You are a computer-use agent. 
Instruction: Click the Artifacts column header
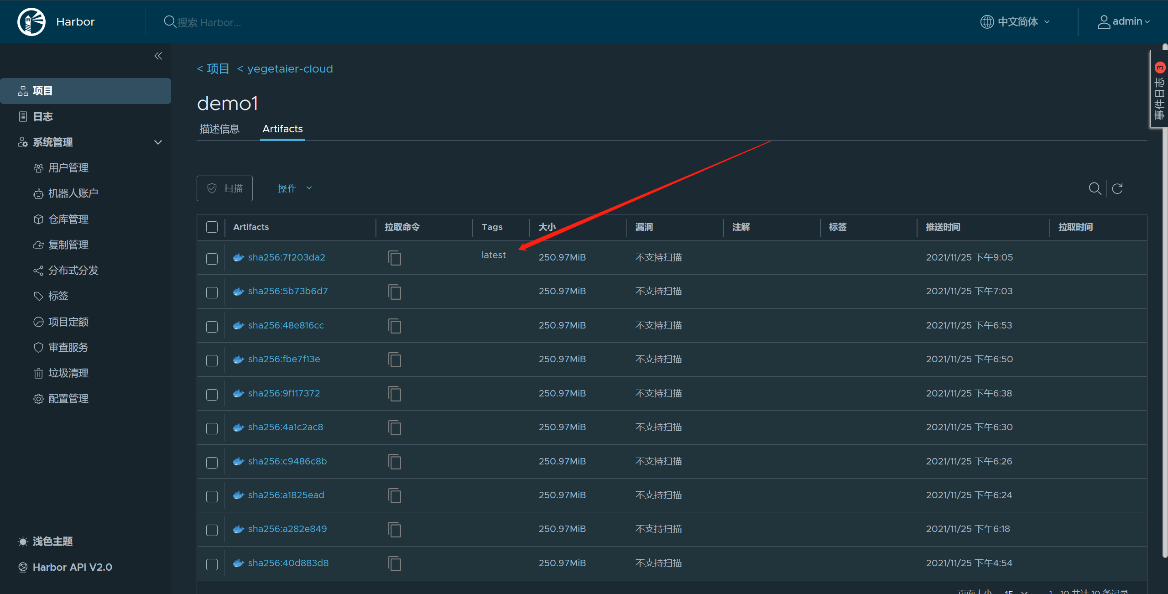point(251,227)
